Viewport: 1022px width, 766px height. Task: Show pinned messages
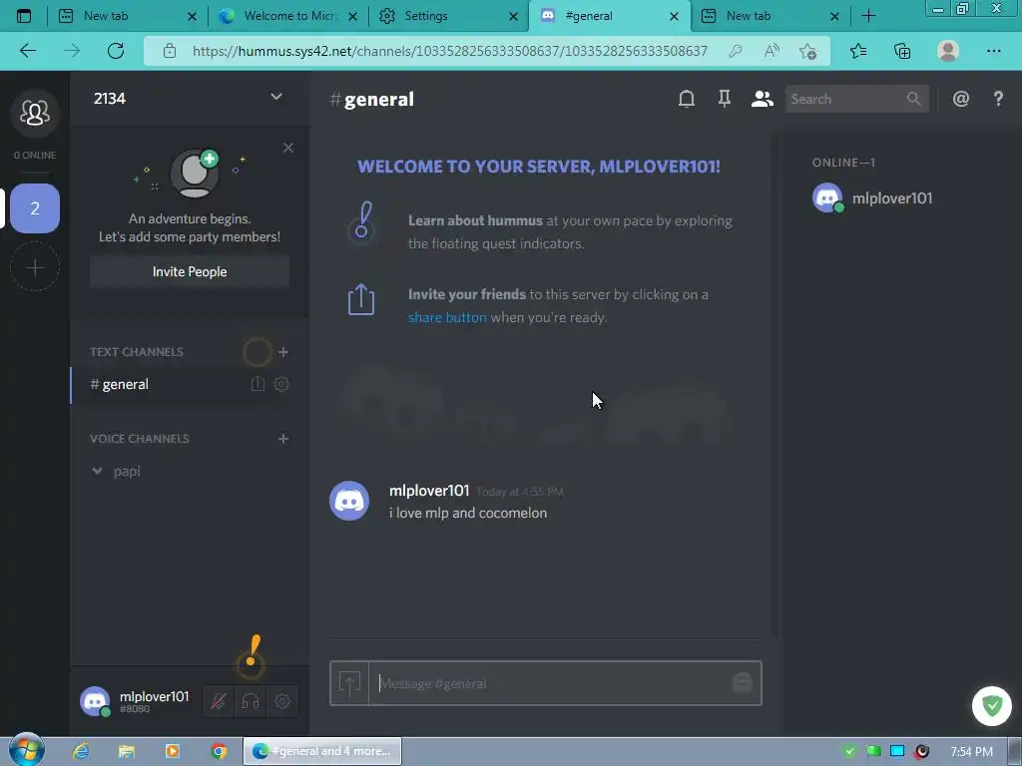coord(725,99)
